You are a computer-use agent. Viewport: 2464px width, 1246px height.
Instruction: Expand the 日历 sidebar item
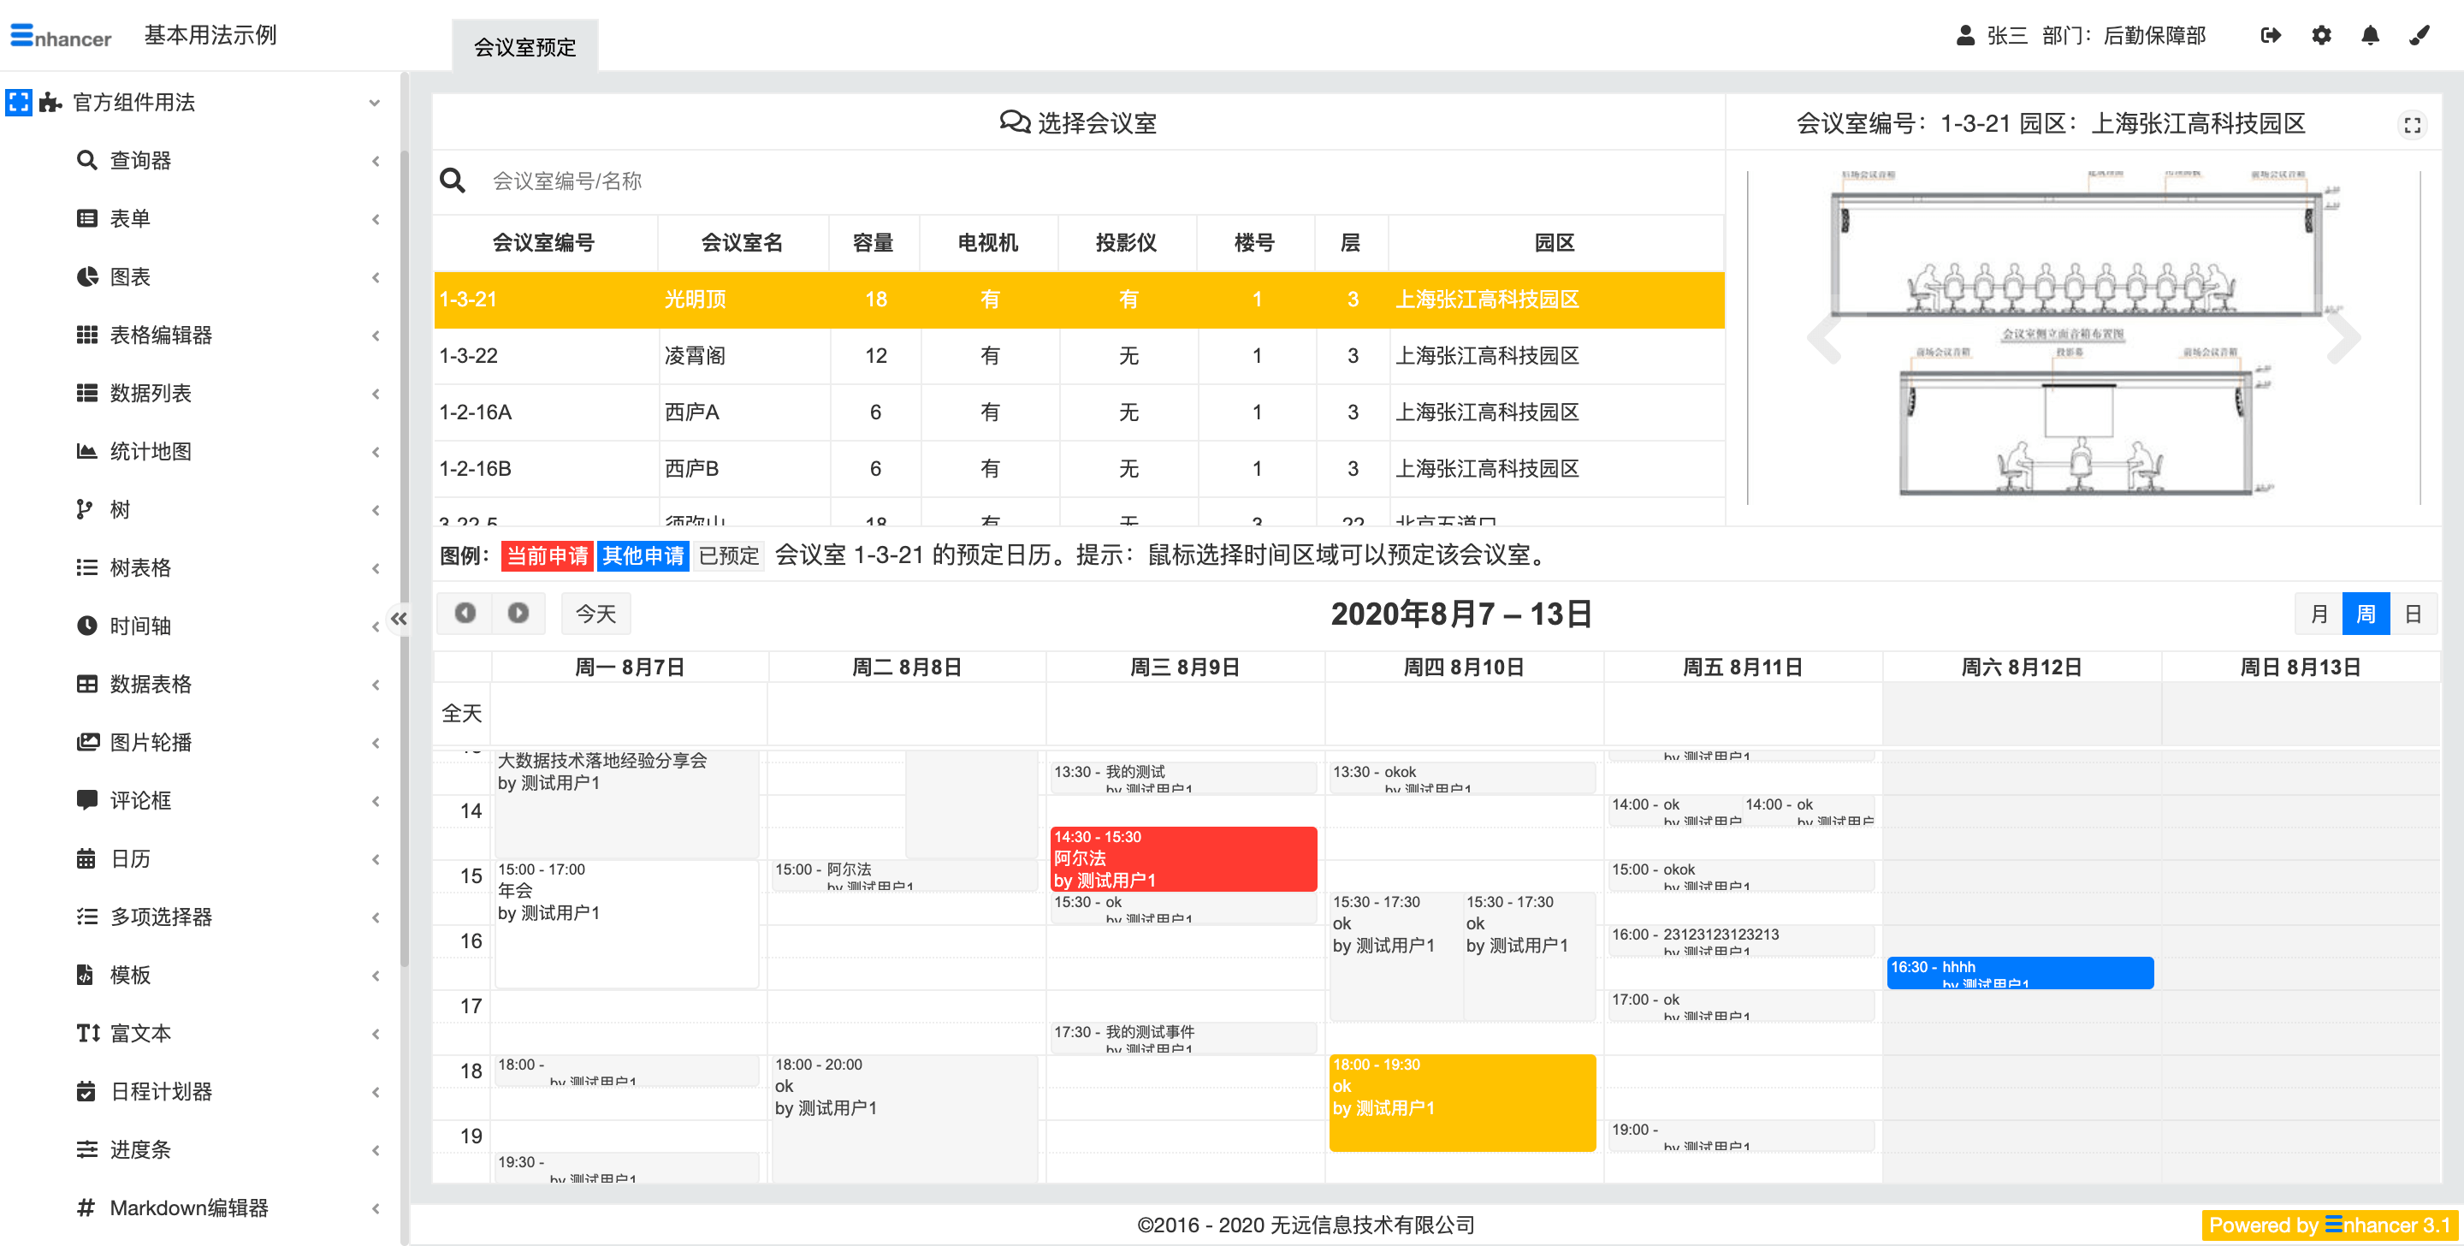[x=130, y=858]
